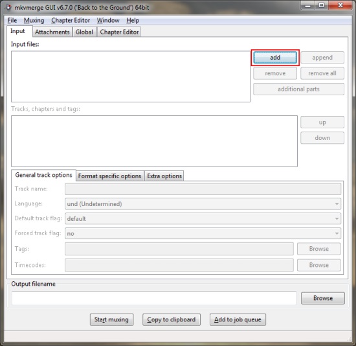356x346 pixels.
Task: Open the Help menu
Action: tap(133, 21)
